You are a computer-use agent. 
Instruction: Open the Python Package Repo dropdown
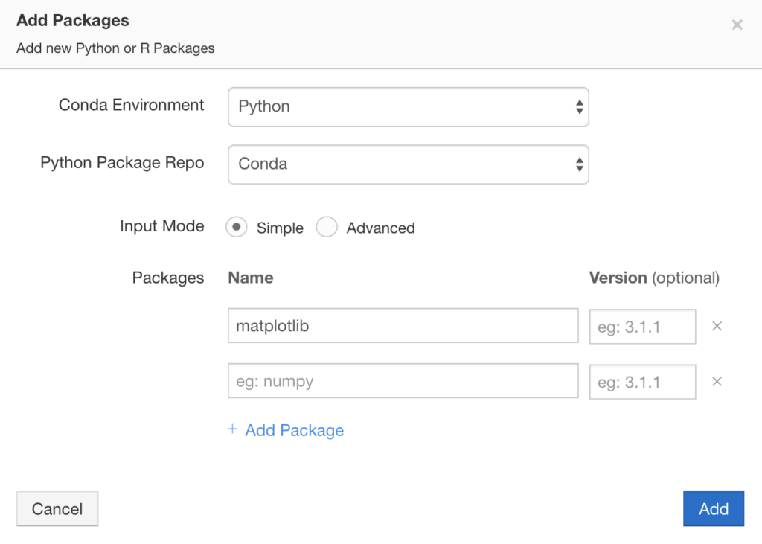(408, 164)
